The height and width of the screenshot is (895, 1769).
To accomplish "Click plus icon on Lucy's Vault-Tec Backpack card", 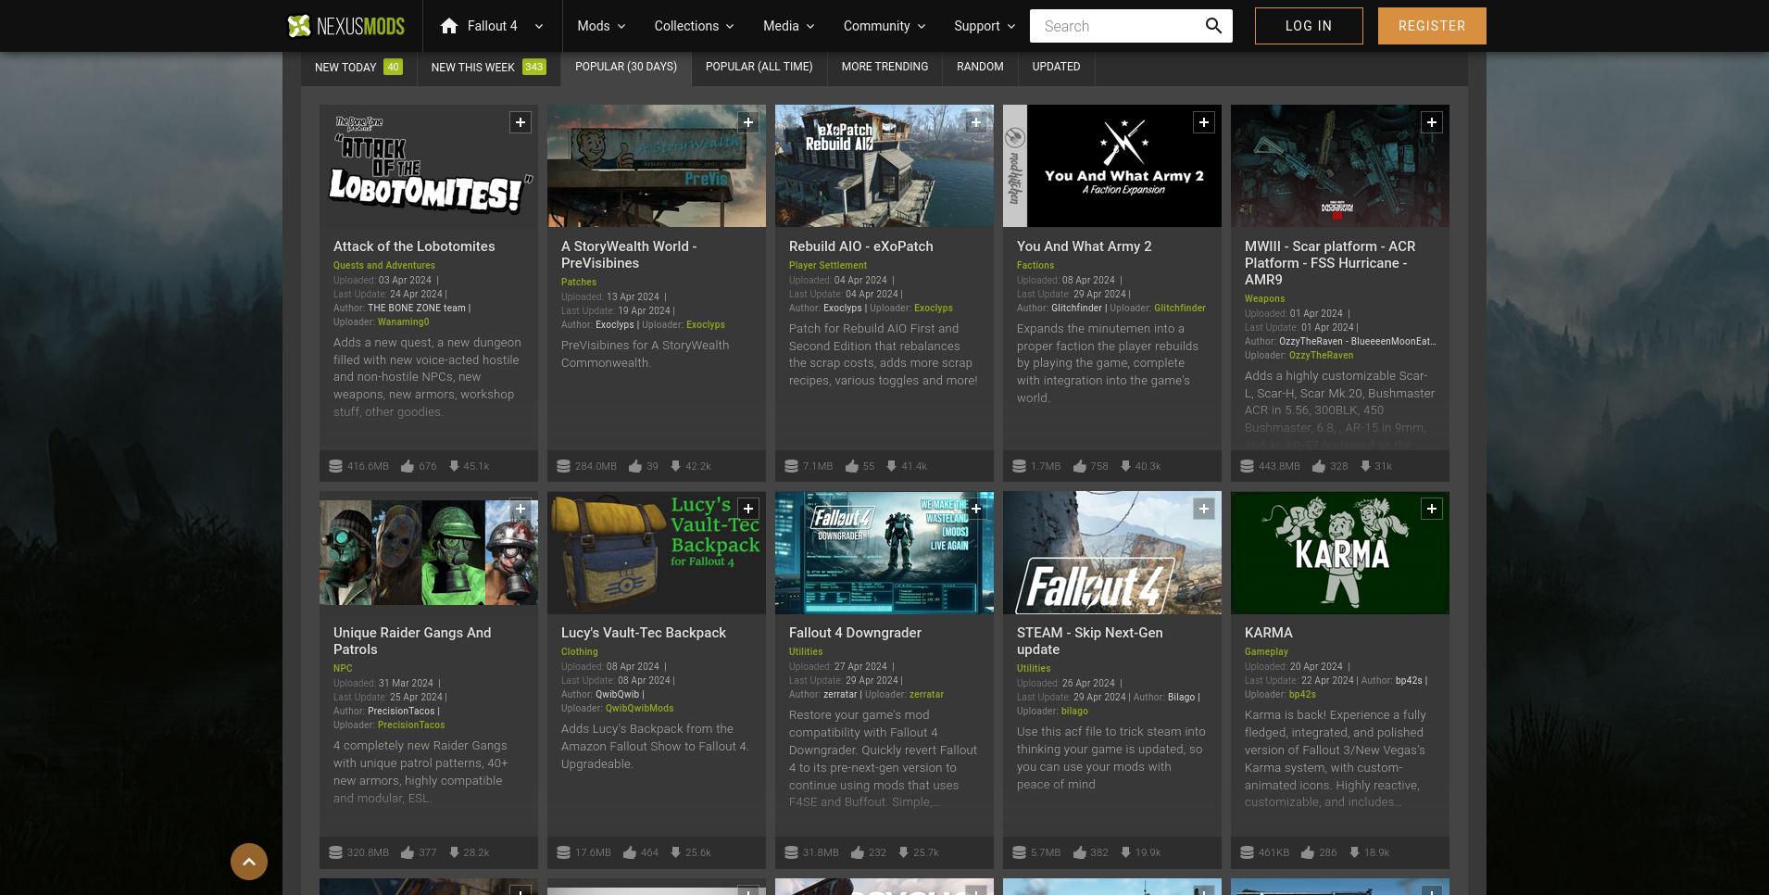I will coord(748,509).
